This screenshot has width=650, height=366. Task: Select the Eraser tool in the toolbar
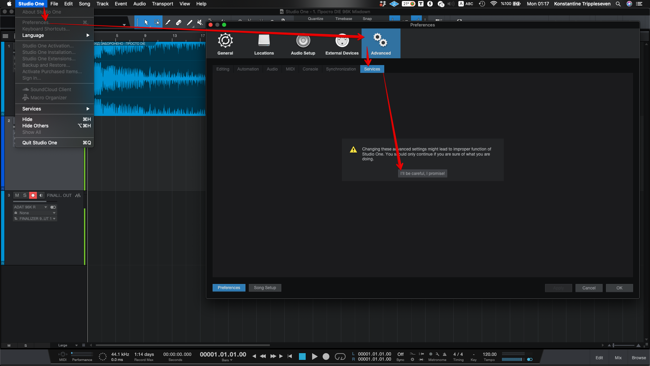pyautogui.click(x=179, y=23)
